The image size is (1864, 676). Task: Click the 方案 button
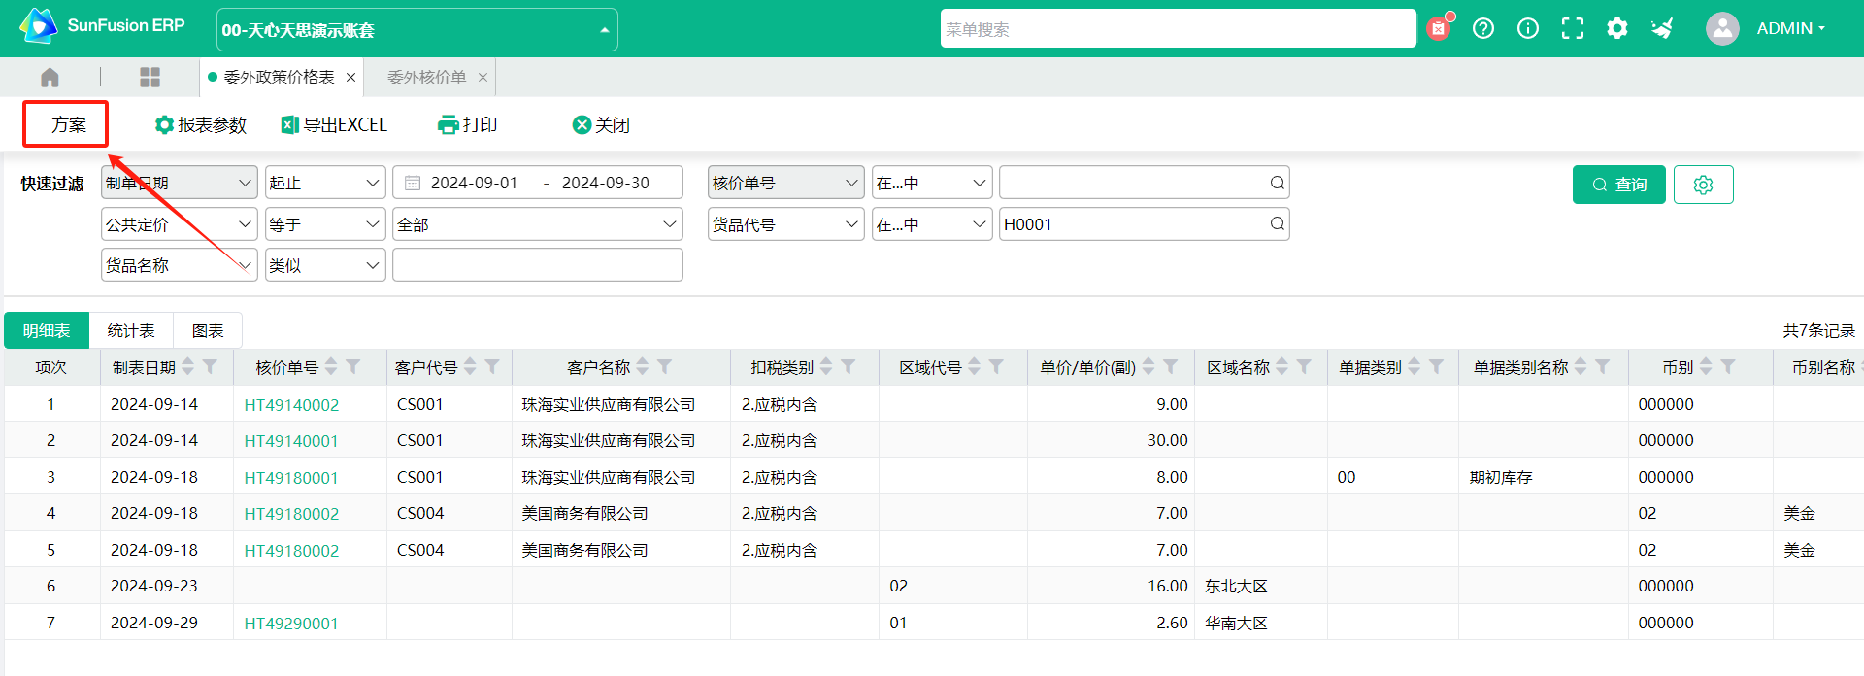(67, 124)
